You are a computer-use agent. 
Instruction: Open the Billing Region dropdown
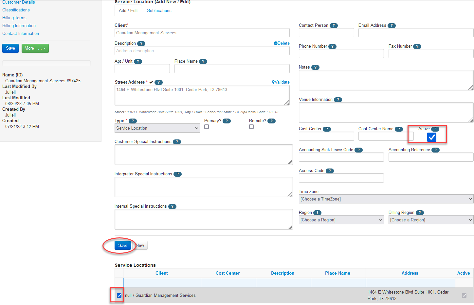(431, 220)
